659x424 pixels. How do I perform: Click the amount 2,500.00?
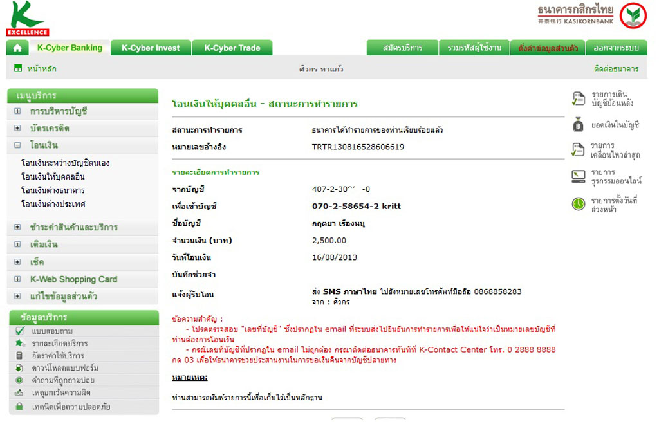[329, 241]
